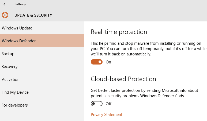
Task: Select Windows Defender in the sidebar
Action: [42, 41]
